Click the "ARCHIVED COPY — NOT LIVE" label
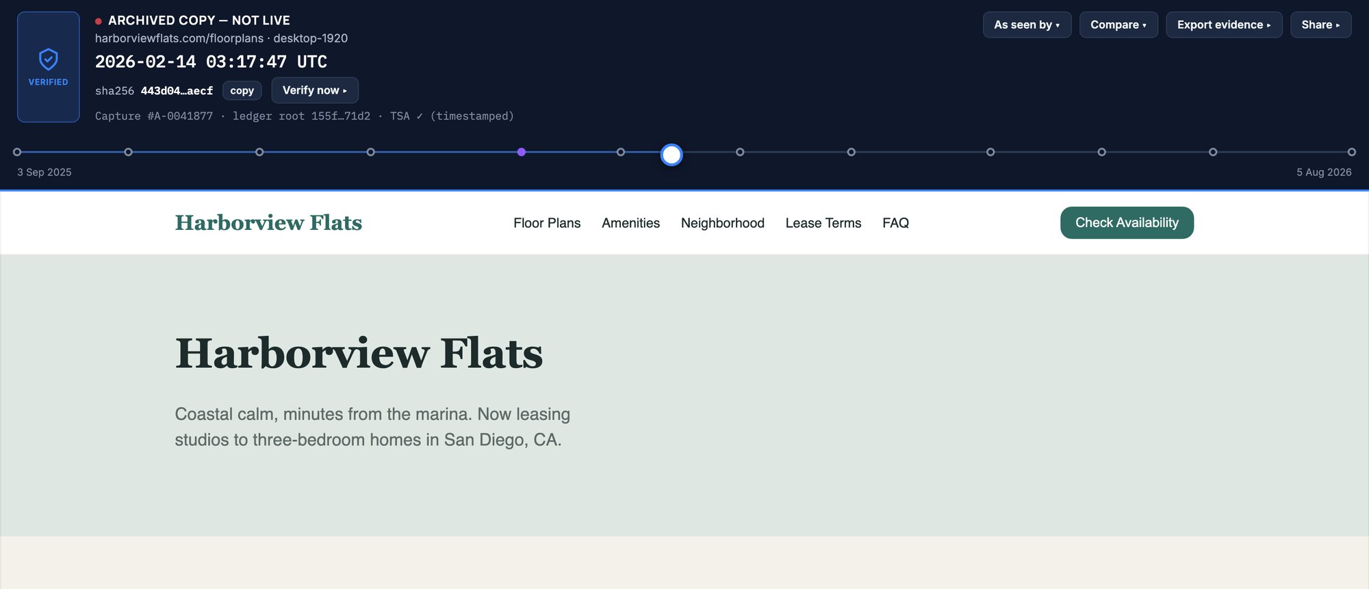 [x=199, y=21]
